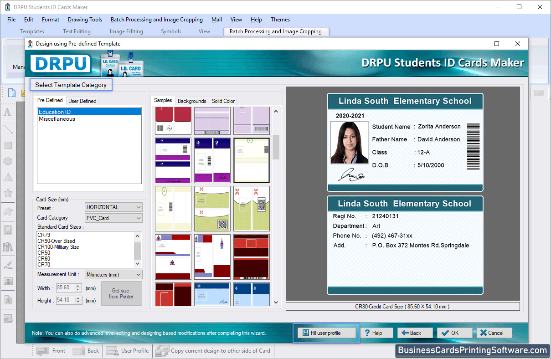Select CR50 card size
Screen dimensions: 551x359
pyautogui.click(x=85, y=253)
